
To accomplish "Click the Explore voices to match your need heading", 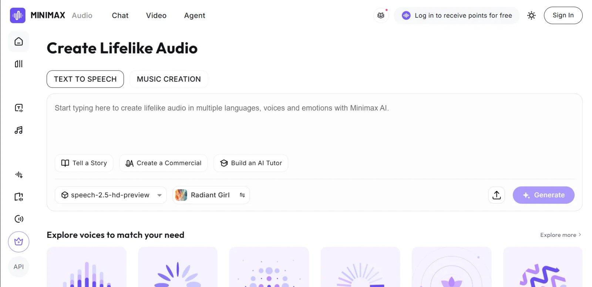I will coord(115,235).
